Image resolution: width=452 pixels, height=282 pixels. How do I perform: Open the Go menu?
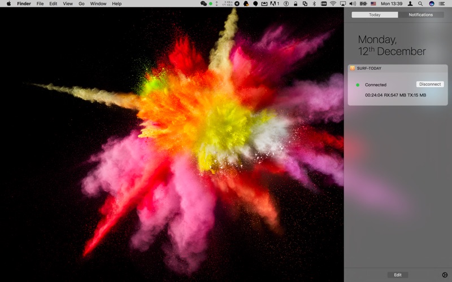pos(81,3)
